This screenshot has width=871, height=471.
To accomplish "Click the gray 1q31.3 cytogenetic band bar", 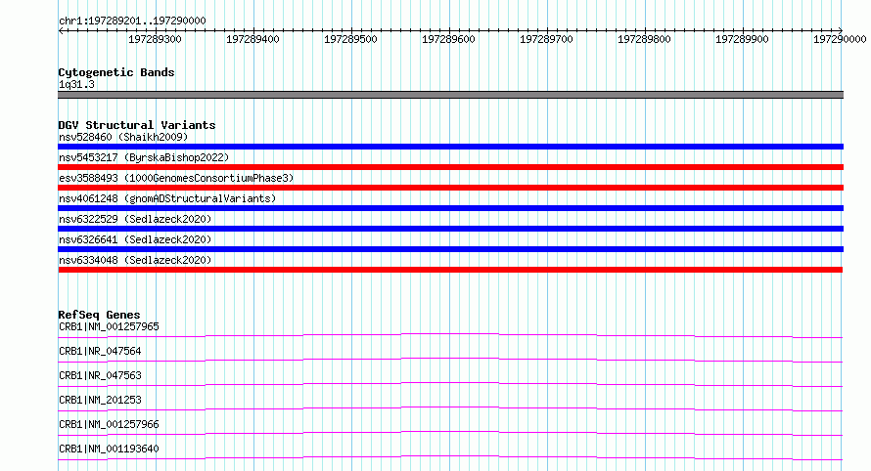I will (450, 95).
